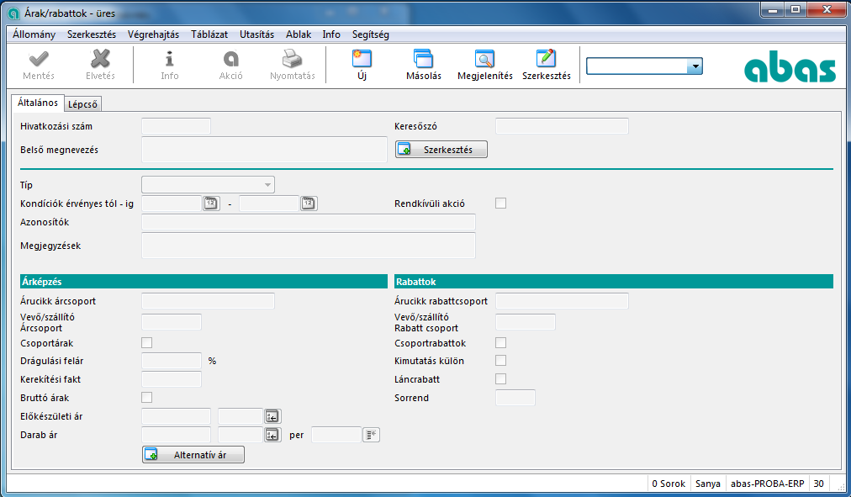Open the Állomány menu
The height and width of the screenshot is (497, 851).
click(x=34, y=34)
